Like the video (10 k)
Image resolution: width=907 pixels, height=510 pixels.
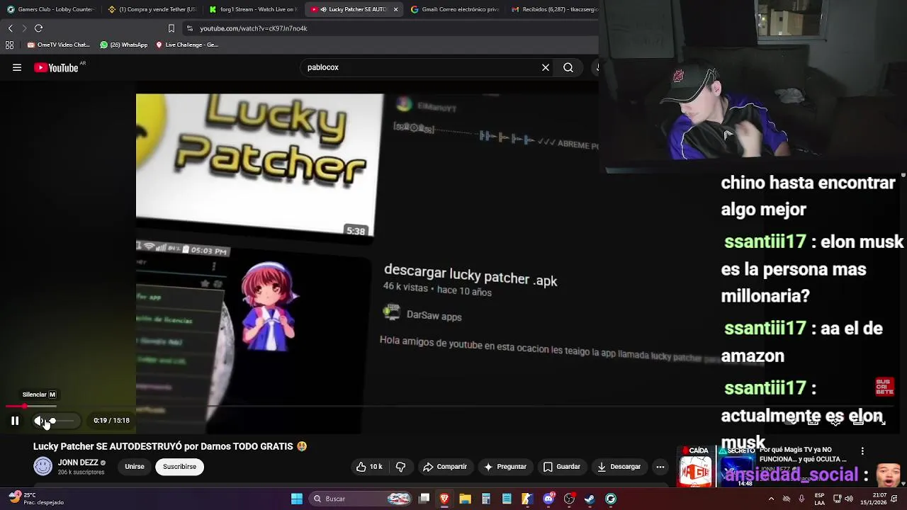(x=369, y=467)
